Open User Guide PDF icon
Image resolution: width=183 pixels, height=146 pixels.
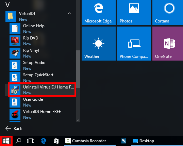point(15,102)
